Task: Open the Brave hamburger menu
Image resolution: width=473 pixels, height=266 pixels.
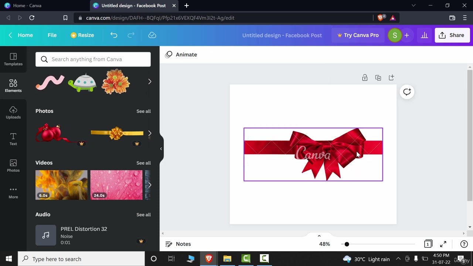Action: pyautogui.click(x=465, y=18)
